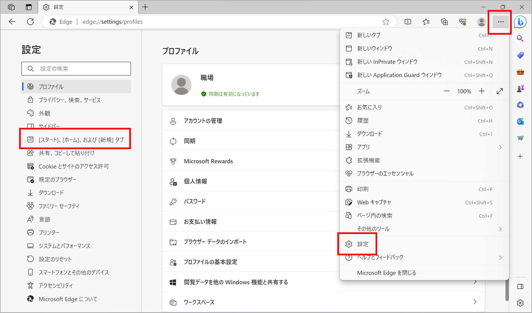Open the Collections toolbar icon
The width and height of the screenshot is (532, 313).
pyautogui.click(x=444, y=22)
